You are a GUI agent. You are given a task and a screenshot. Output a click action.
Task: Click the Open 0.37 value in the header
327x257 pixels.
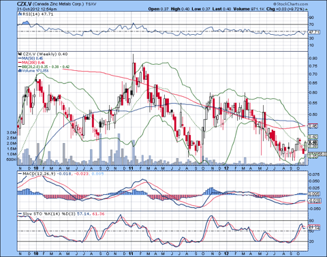(x=159, y=9)
